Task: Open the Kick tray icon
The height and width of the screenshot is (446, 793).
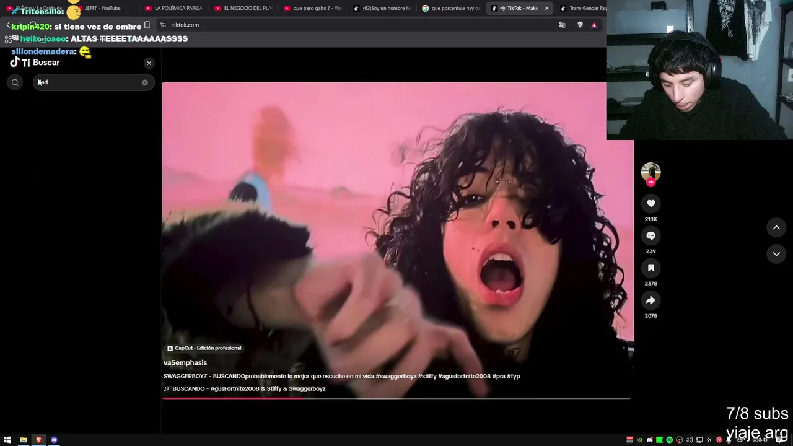Action: (659, 440)
